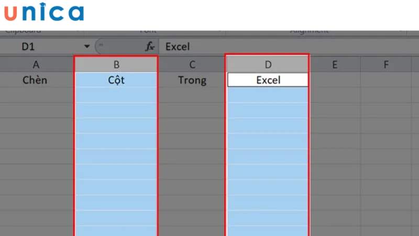Viewport: 419px width, 236px height.
Task: Select the empty cell directly below Chèn
Action: (36, 95)
